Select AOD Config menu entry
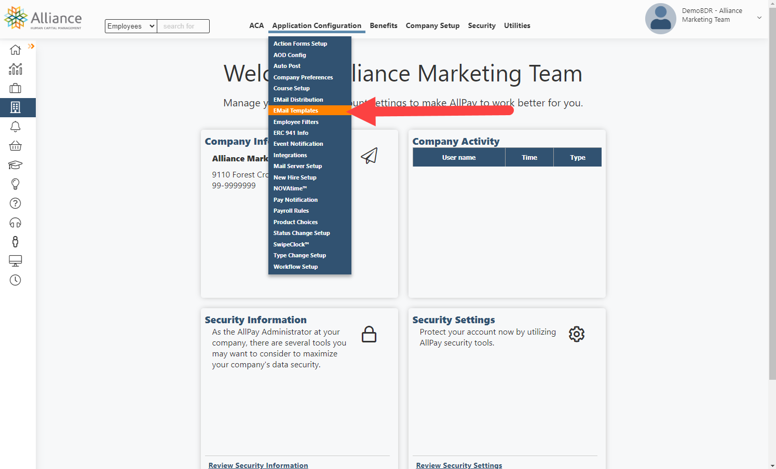Image resolution: width=776 pixels, height=469 pixels. coord(310,55)
